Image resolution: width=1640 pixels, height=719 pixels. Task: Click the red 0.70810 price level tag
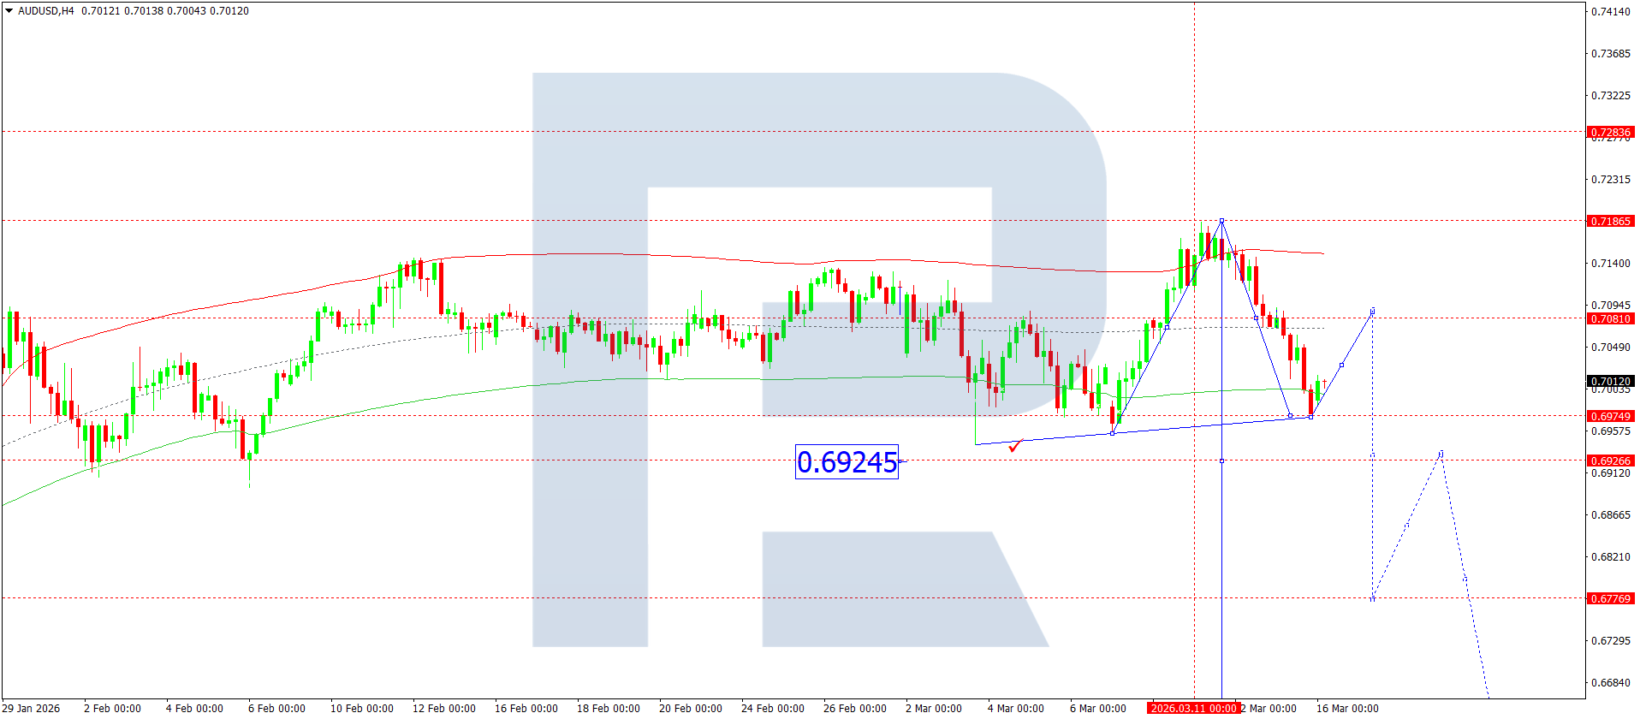1610,318
